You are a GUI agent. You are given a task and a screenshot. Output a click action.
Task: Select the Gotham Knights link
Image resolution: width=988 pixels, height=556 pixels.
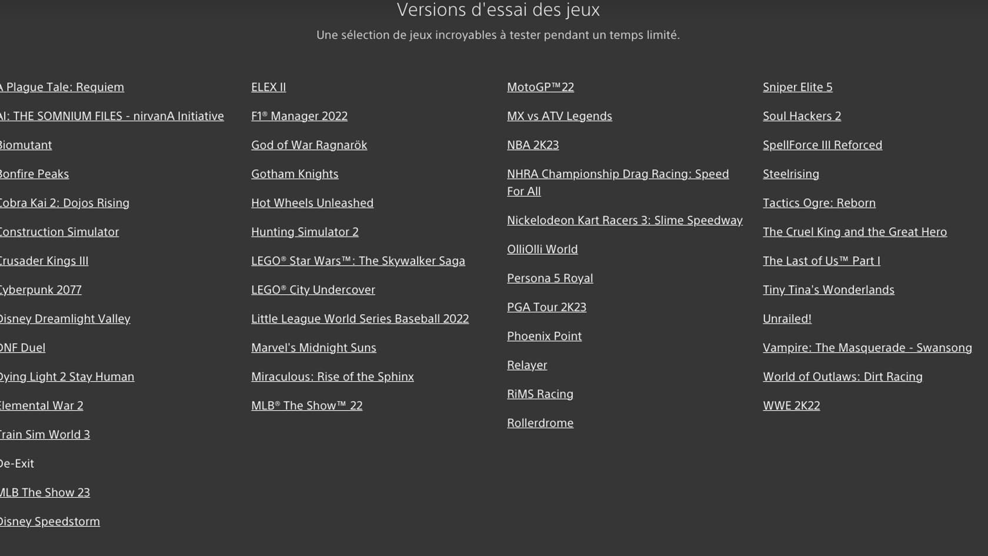tap(294, 174)
